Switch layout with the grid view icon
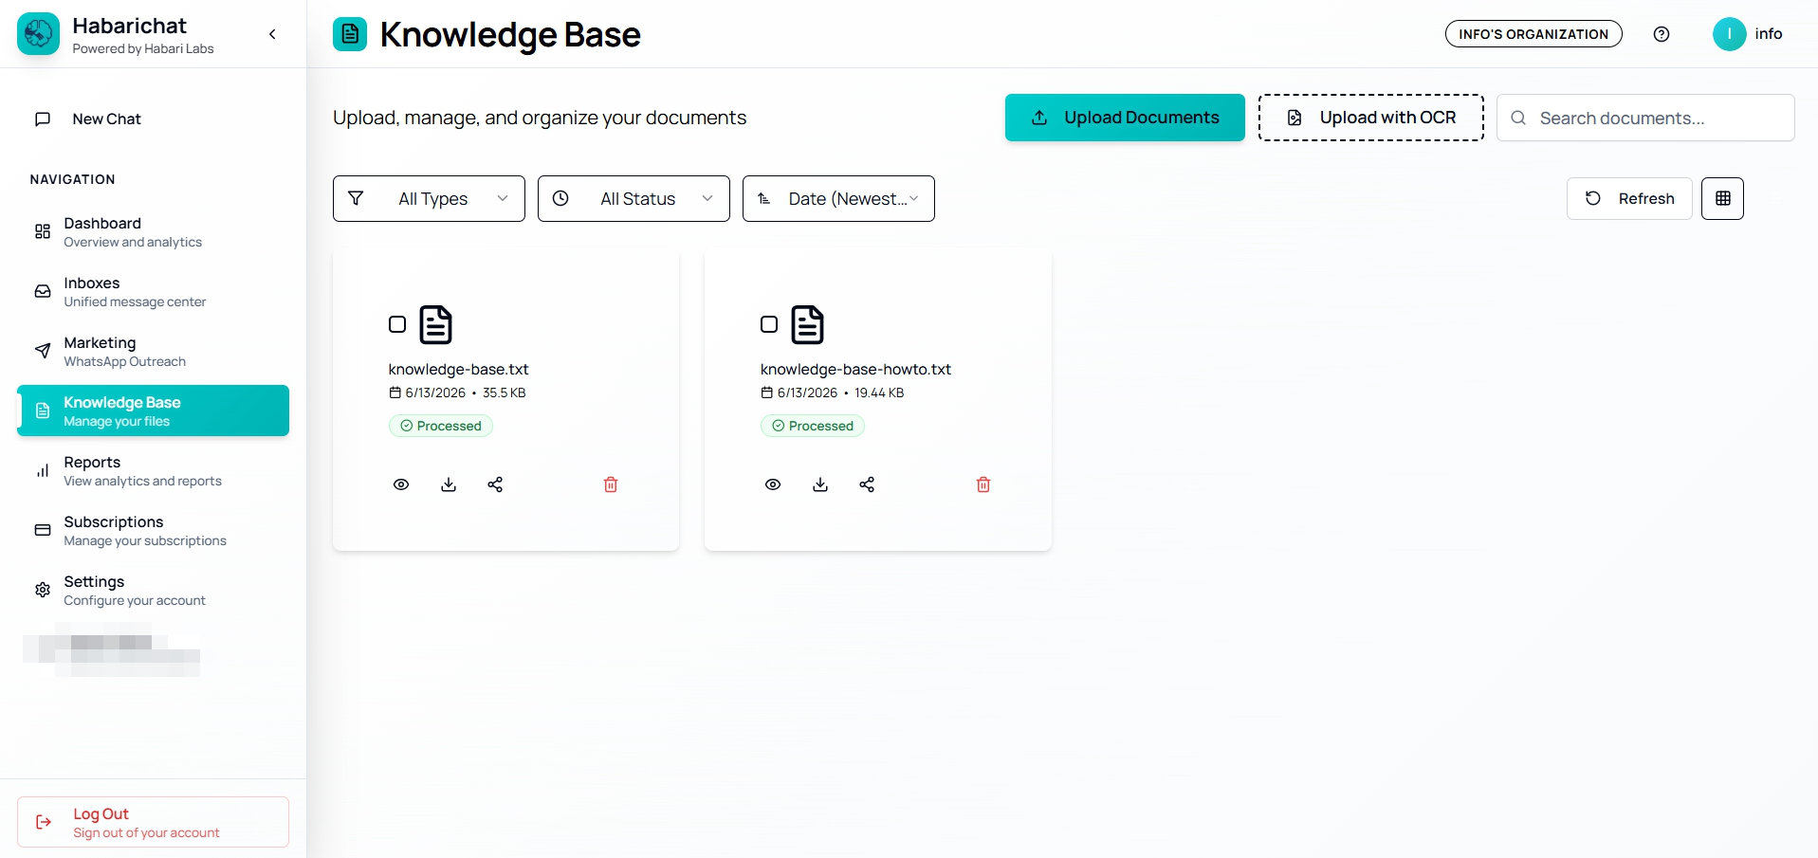 [1722, 198]
